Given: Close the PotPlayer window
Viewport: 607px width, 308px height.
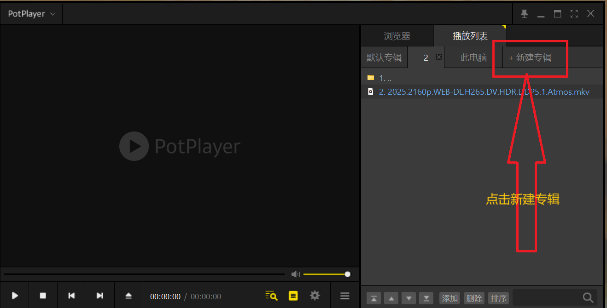Looking at the screenshot, I should click(590, 14).
